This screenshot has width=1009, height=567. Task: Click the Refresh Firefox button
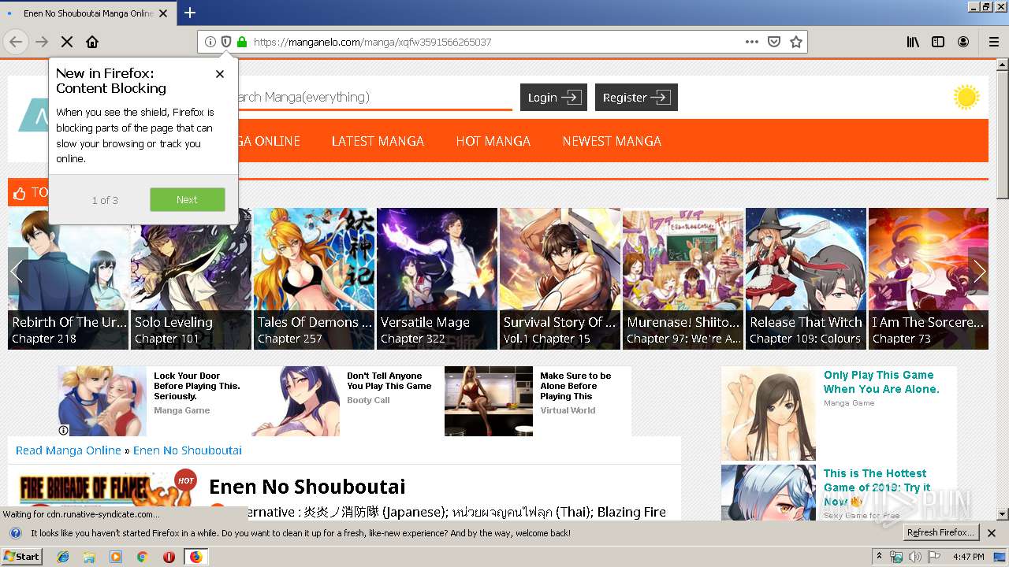[940, 532]
